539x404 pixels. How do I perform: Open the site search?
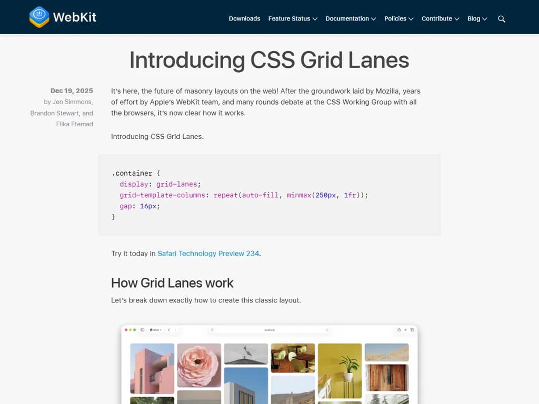(x=501, y=18)
